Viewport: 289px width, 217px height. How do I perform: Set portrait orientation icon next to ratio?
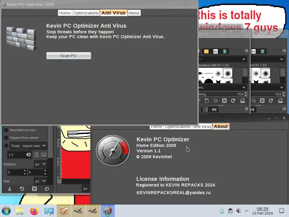tap(36, 155)
